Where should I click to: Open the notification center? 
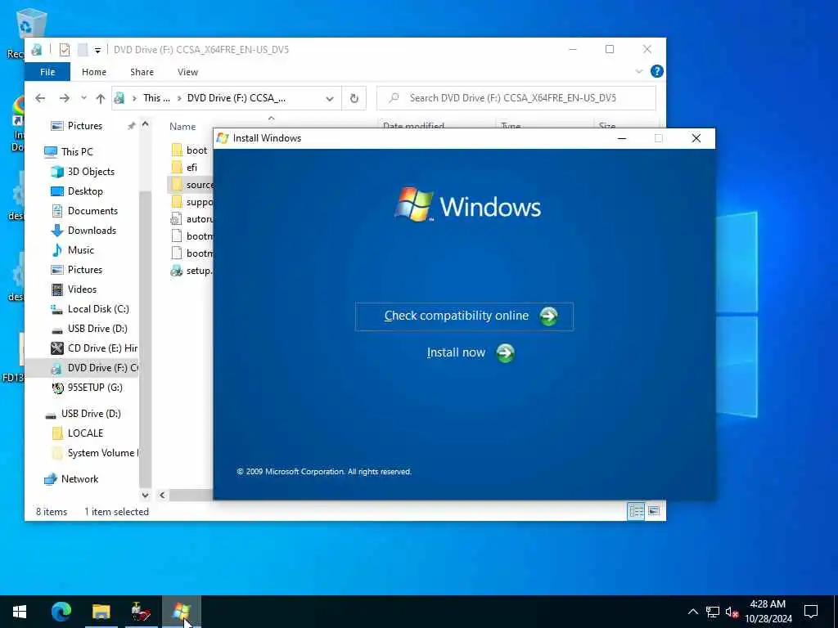click(811, 612)
